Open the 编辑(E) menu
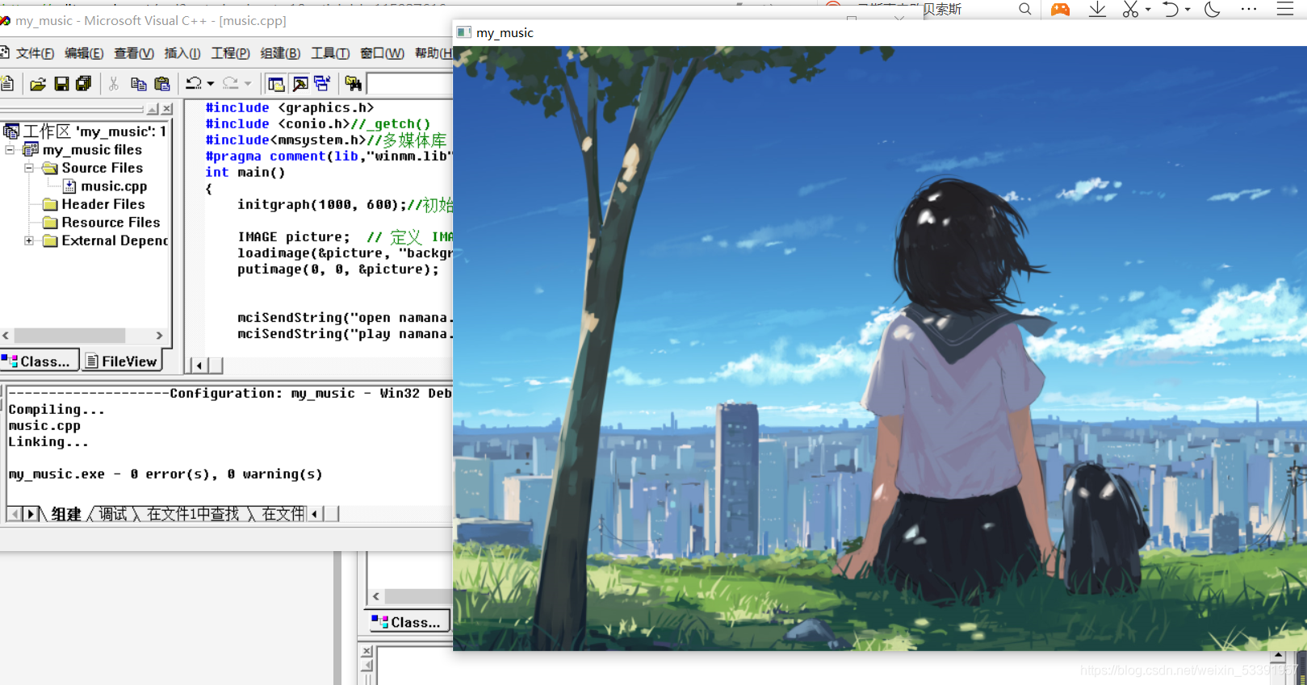Image resolution: width=1307 pixels, height=685 pixels. 84,53
